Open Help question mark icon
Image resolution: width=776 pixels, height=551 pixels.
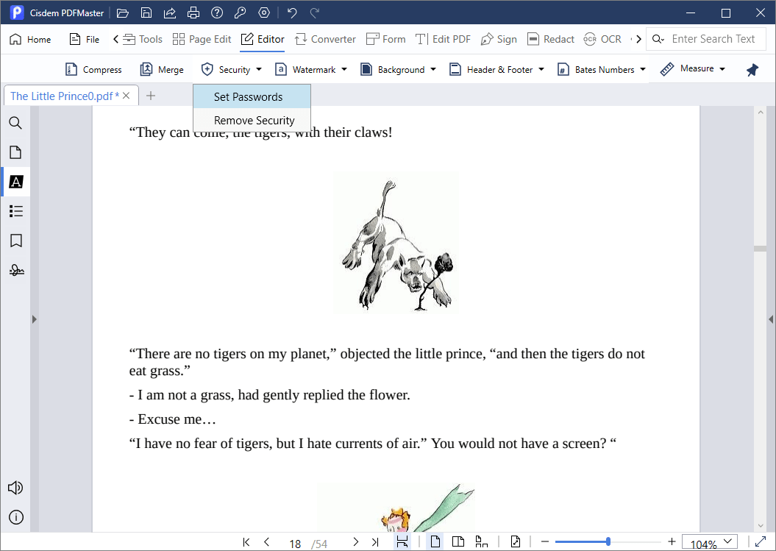point(217,13)
